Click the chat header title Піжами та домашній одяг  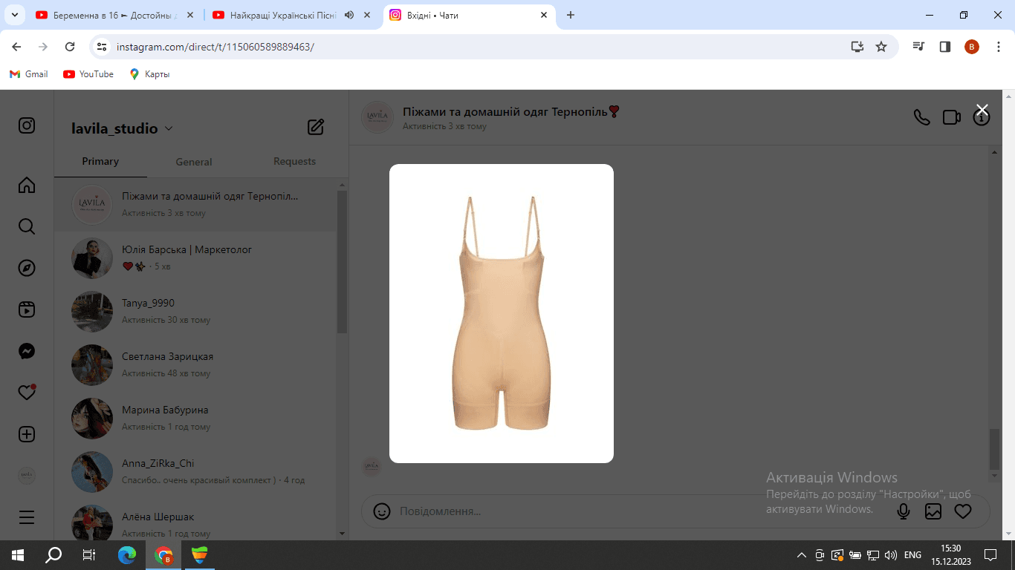[x=511, y=111]
